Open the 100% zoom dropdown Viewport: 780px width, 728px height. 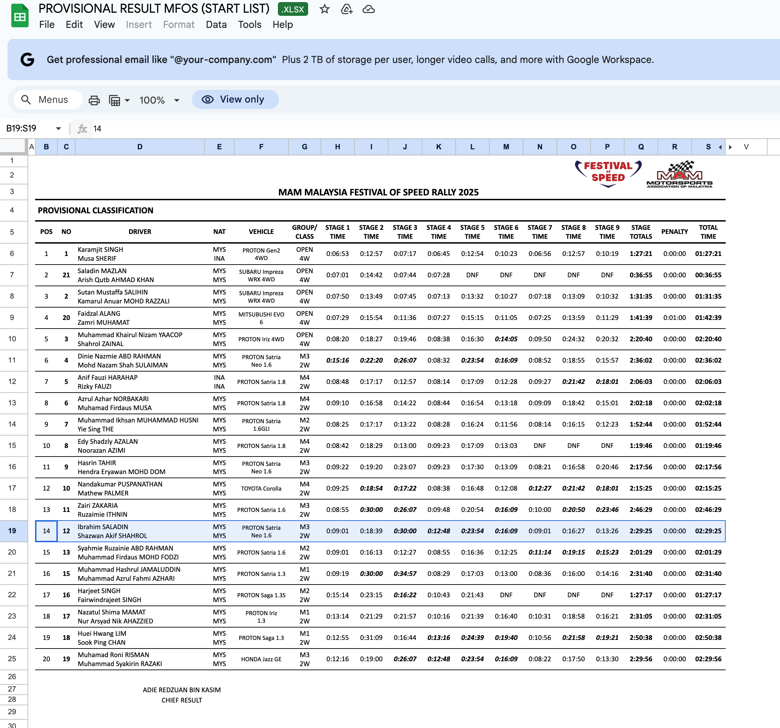click(x=159, y=100)
